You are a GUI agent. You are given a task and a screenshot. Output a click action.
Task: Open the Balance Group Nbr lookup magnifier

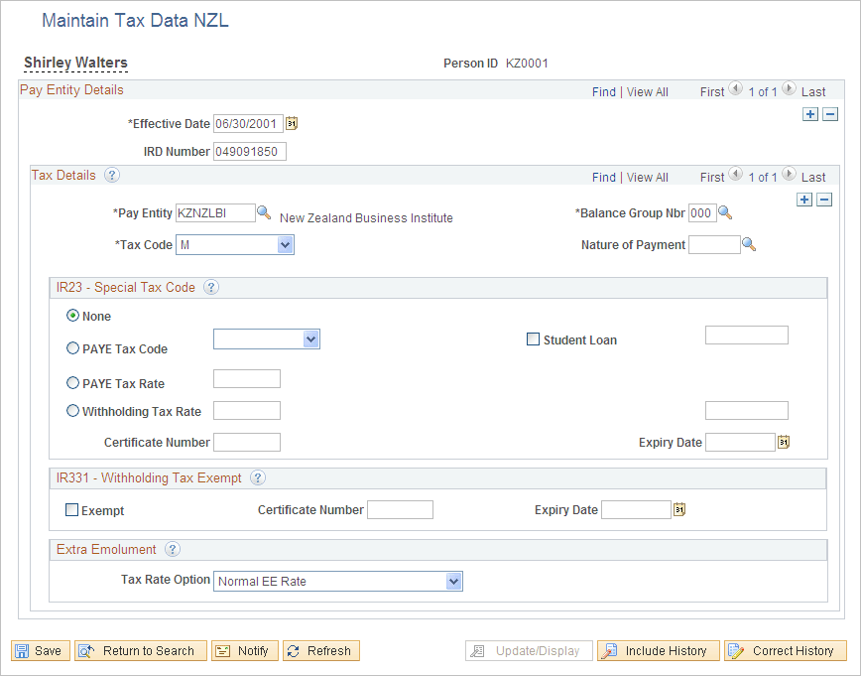pyautogui.click(x=723, y=212)
